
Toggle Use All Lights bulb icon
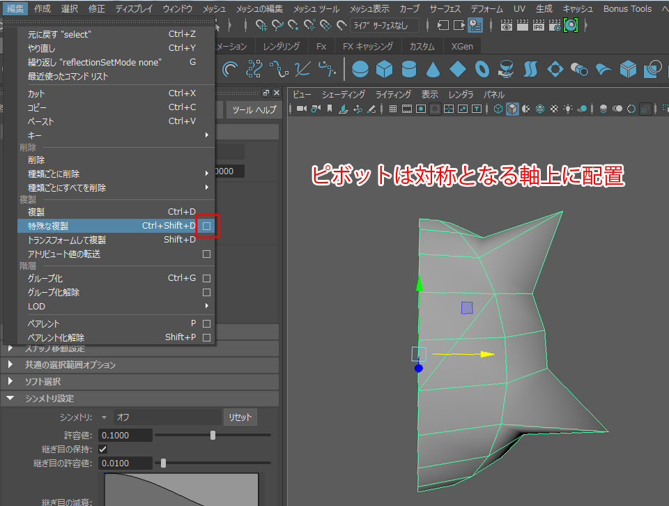[x=568, y=109]
